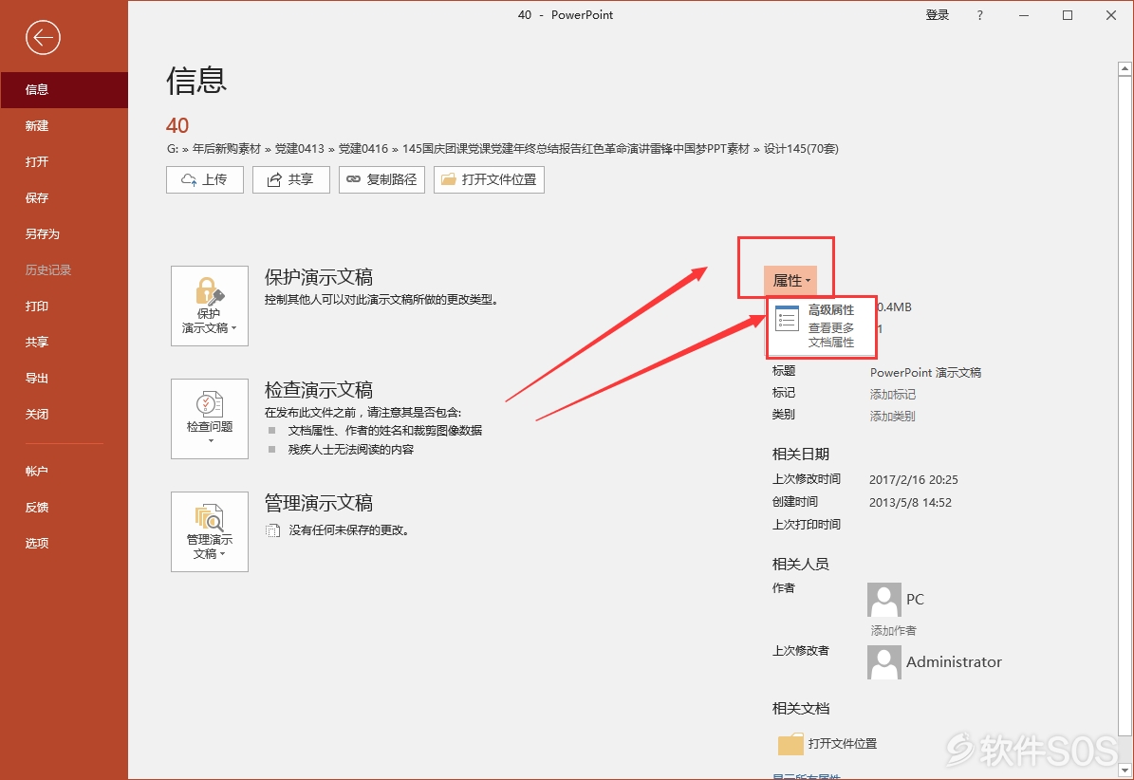The image size is (1134, 780).
Task: Click the title value PowerPoint 演示文稿
Action: click(926, 373)
